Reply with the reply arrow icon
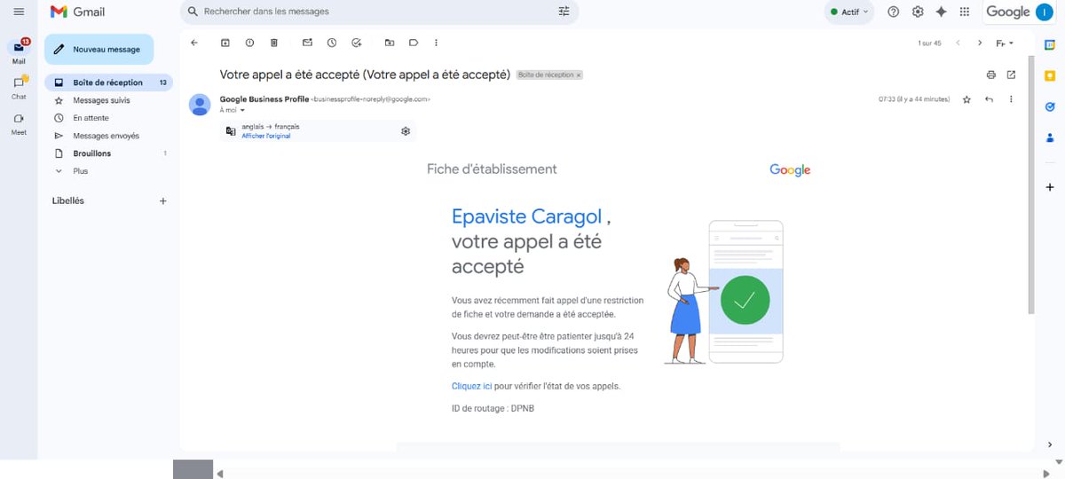This screenshot has height=479, width=1065. (989, 99)
